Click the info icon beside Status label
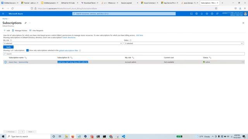The width and height of the screenshot is (248, 139). [x=131, y=40]
